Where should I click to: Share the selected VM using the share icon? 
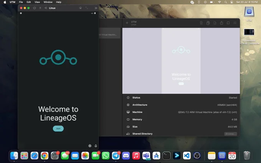point(221,23)
